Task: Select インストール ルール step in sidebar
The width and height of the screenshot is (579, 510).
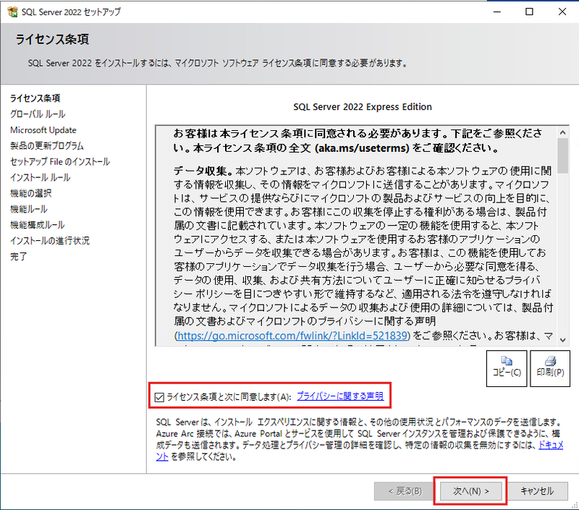Action: [x=40, y=177]
